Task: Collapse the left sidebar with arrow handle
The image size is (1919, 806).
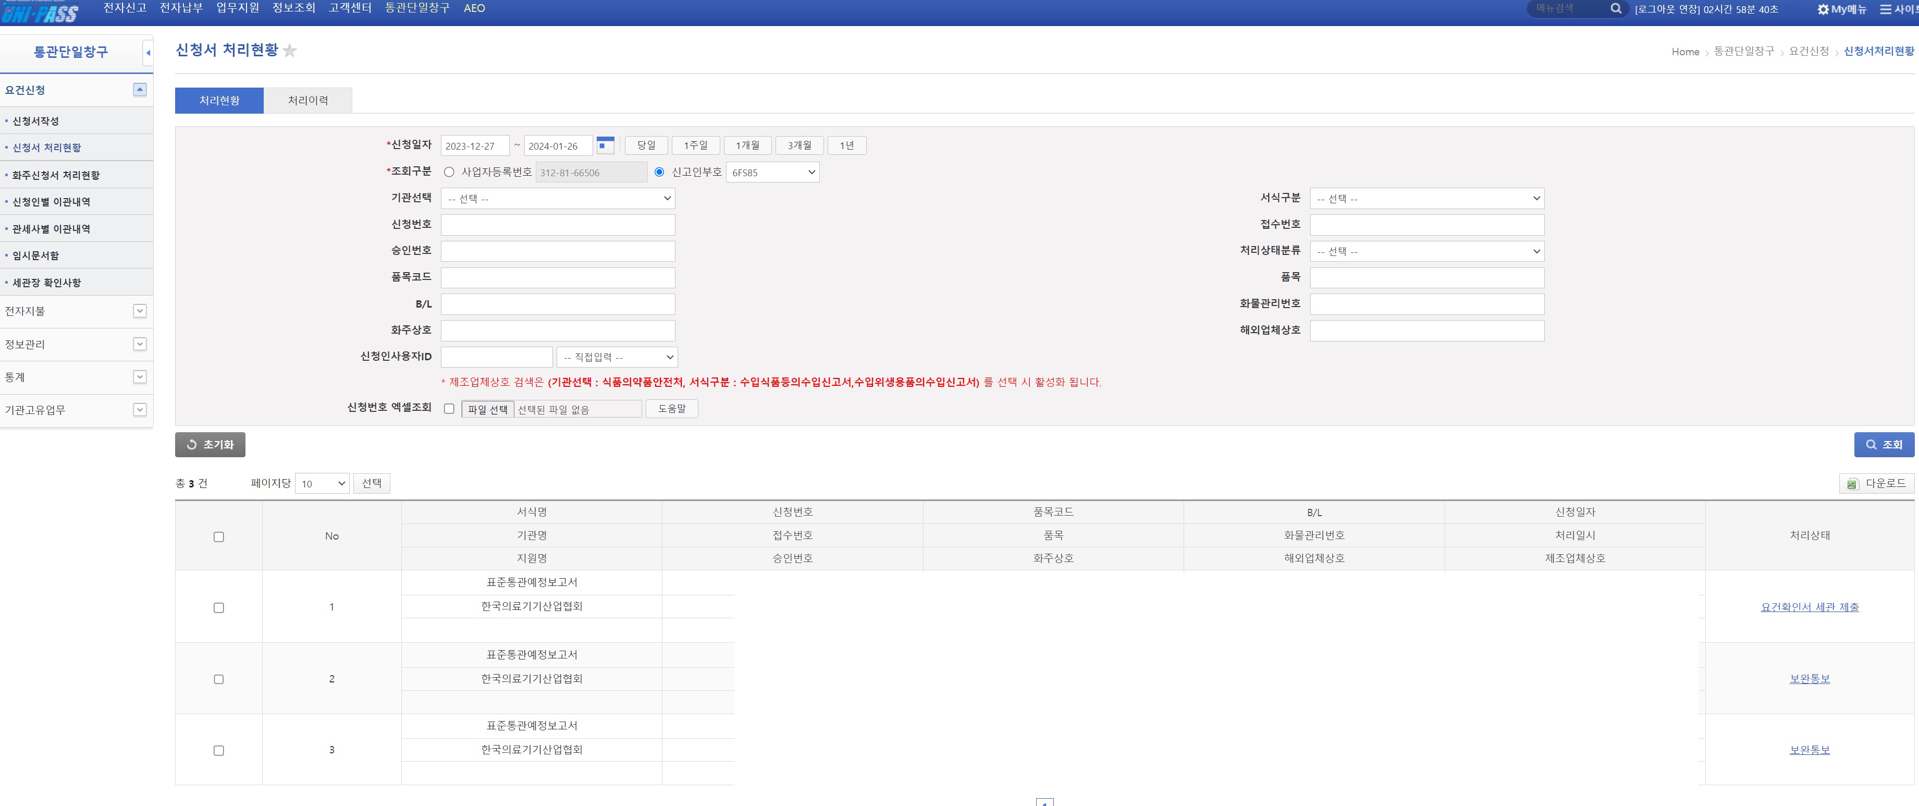Action: point(148,53)
